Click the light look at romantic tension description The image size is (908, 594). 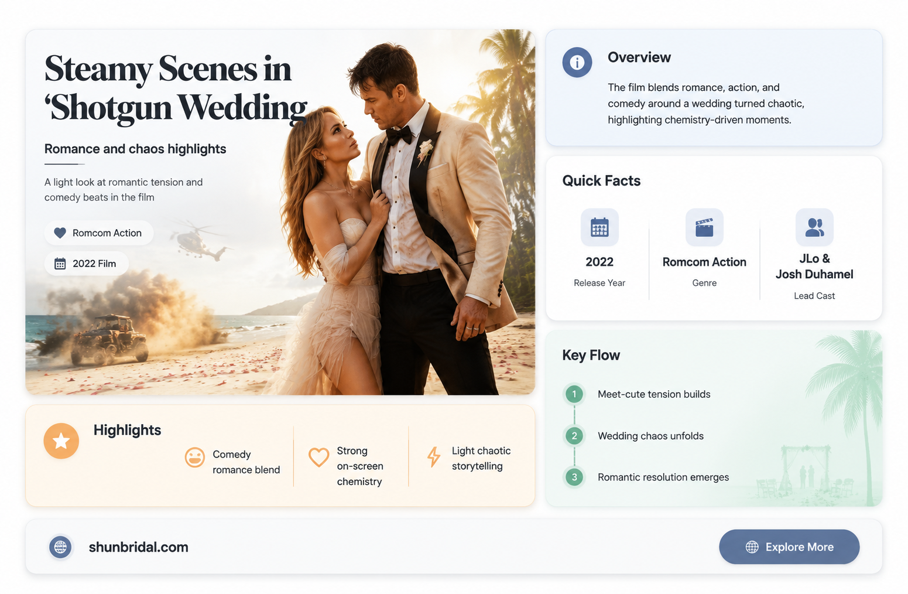coord(124,190)
